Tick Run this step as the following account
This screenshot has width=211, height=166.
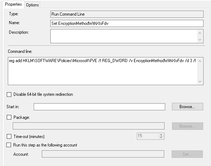(x=9, y=145)
